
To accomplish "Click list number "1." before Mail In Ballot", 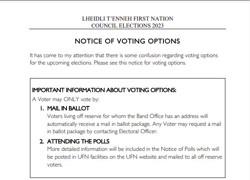I will click(42, 108).
